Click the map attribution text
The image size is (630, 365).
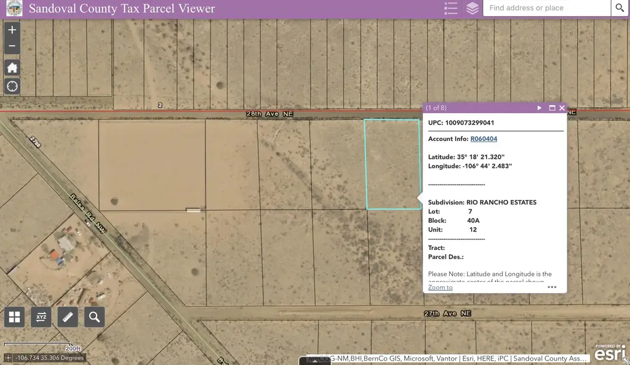pyautogui.click(x=447, y=358)
